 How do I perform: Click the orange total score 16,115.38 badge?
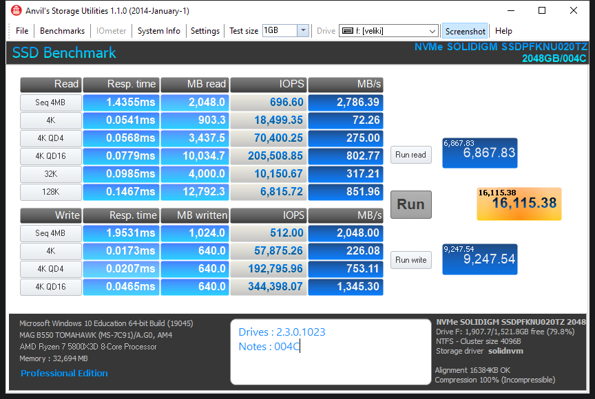click(519, 204)
